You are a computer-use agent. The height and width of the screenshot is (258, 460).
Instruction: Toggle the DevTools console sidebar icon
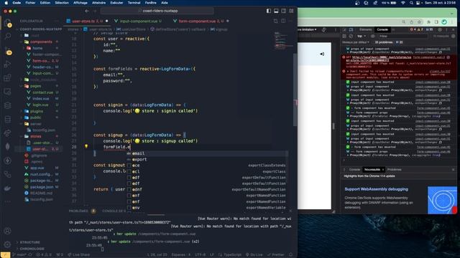pyautogui.click(x=344, y=37)
